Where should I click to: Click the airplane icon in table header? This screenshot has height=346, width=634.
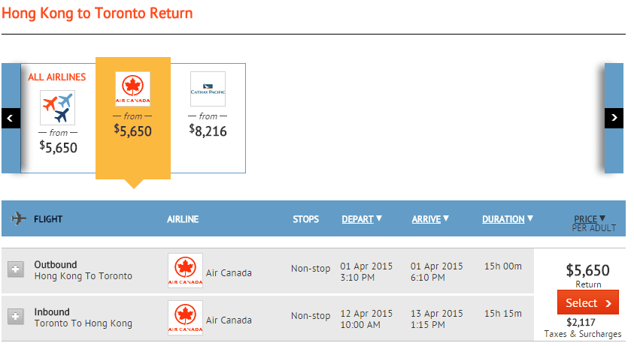click(20, 218)
